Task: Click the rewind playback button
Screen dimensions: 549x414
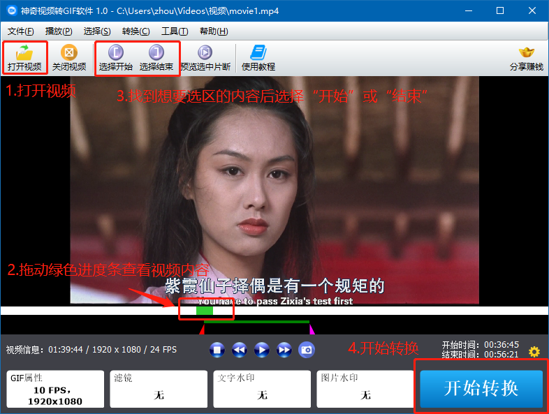Action: (x=240, y=350)
